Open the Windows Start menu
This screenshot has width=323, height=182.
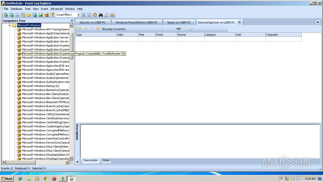7,178
